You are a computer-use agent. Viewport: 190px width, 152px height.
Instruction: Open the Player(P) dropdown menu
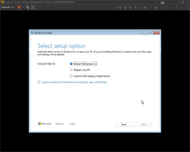click(x=7, y=7)
